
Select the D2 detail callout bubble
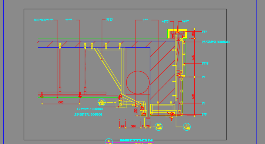pos(159,127)
